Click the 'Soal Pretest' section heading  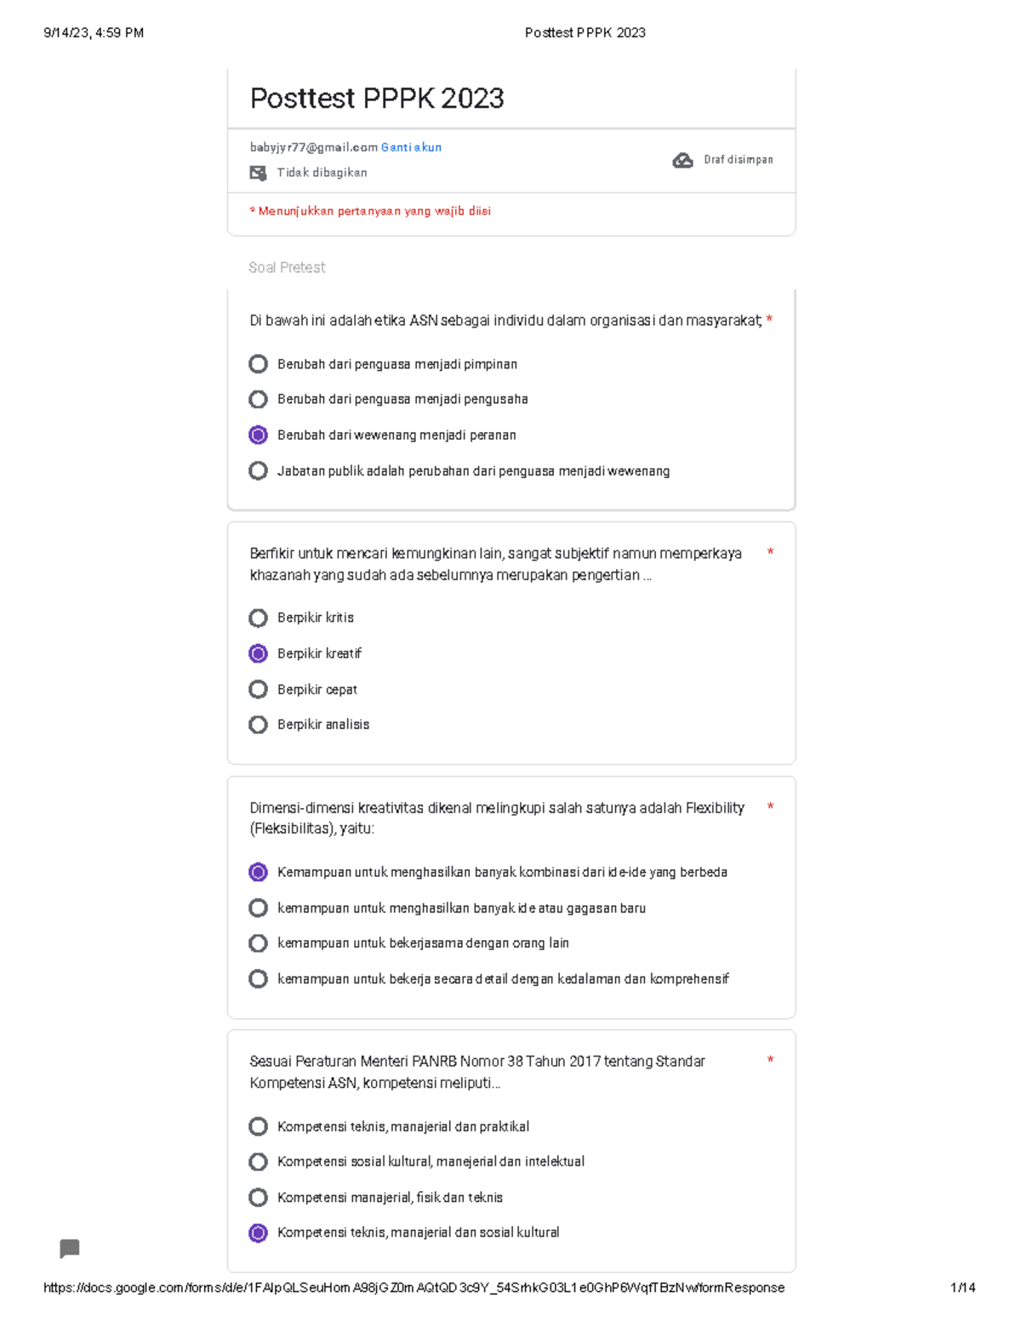coord(287,267)
